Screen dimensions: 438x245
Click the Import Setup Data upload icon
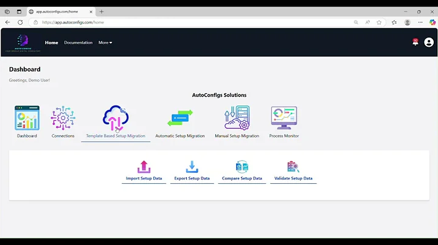click(x=144, y=167)
